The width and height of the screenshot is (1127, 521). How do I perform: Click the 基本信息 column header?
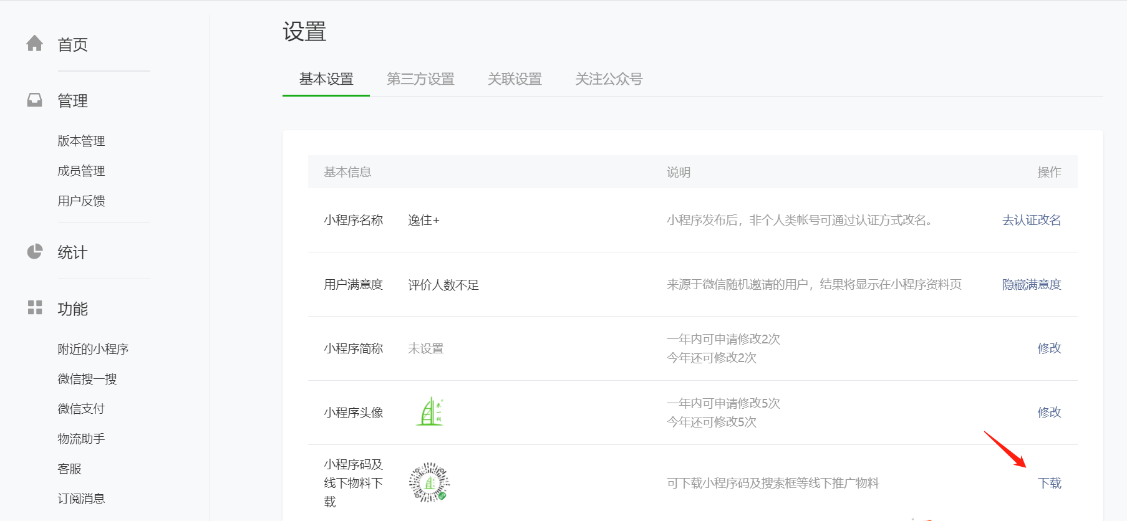(x=347, y=172)
